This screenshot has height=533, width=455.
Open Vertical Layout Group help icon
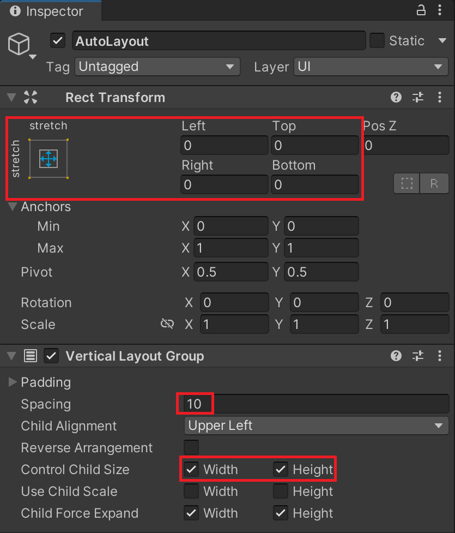(396, 356)
